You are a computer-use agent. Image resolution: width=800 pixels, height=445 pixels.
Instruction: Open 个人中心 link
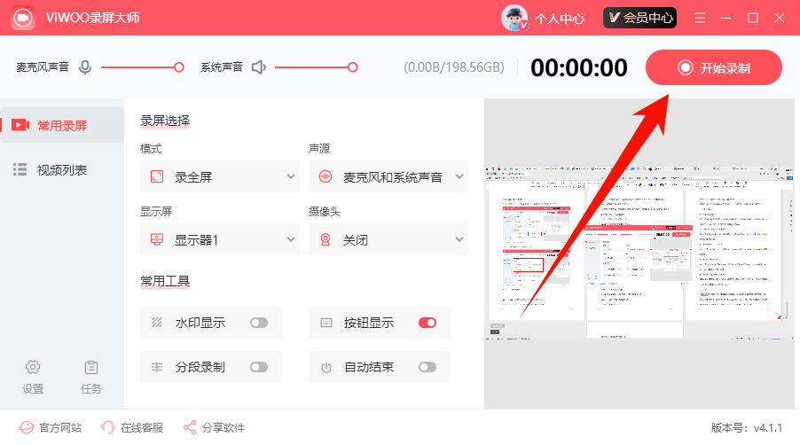tap(559, 19)
